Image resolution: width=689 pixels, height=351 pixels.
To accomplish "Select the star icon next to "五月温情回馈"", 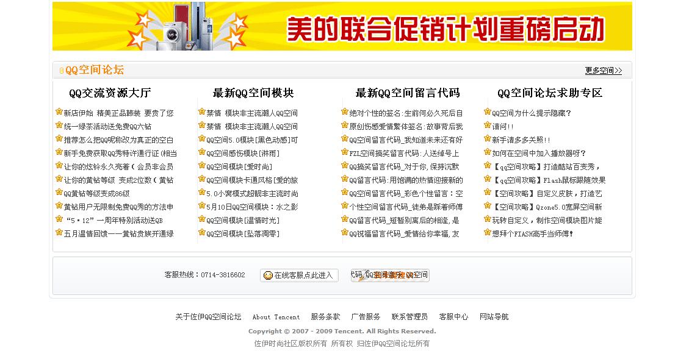I will click(x=59, y=233).
